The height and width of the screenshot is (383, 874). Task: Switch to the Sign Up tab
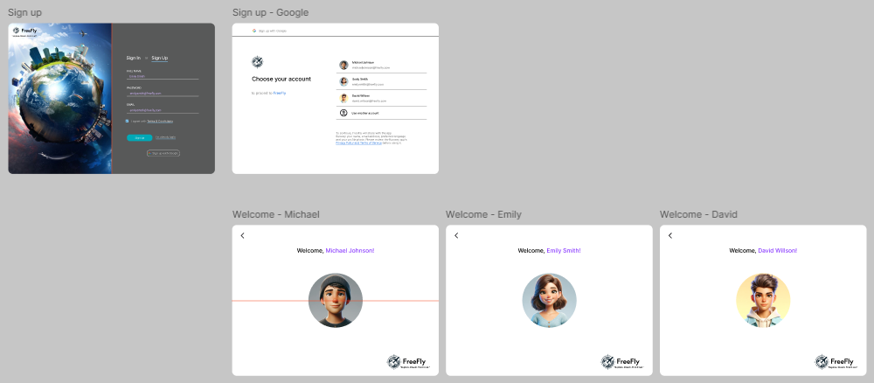click(159, 58)
